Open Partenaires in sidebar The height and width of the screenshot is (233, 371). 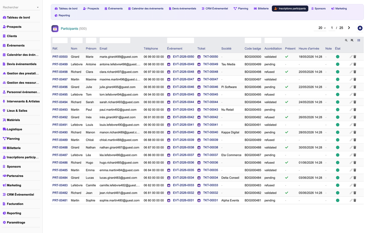(21, 176)
